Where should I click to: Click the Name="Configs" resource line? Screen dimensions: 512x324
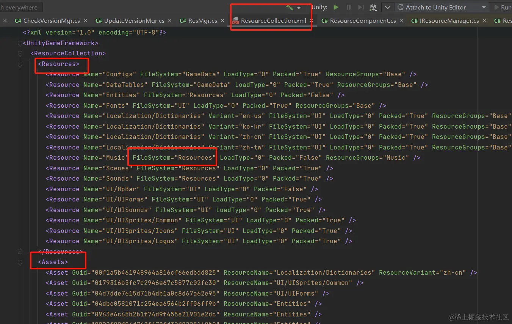231,74
